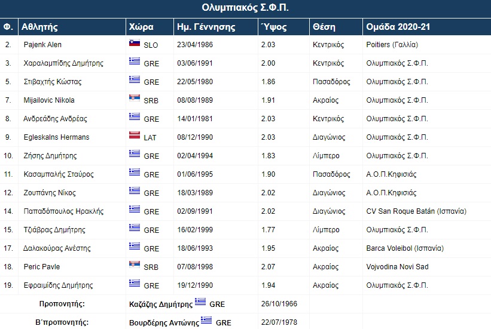The image size is (491, 329).
Task: Click the team cell CV San Roque Batán (Ισπανία)
Action: tap(416, 211)
